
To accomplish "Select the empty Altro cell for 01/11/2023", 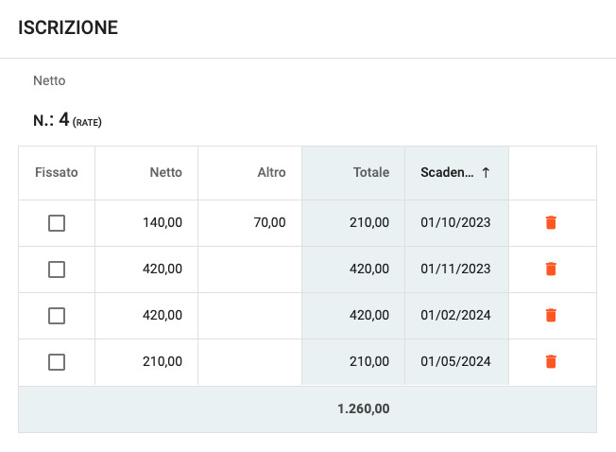I will click(x=249, y=269).
